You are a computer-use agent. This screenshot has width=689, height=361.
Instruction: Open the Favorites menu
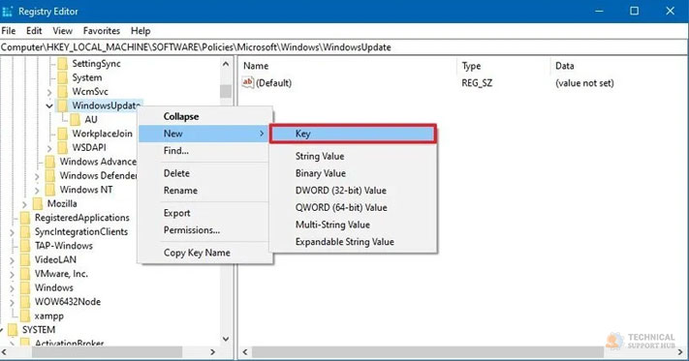[102, 31]
